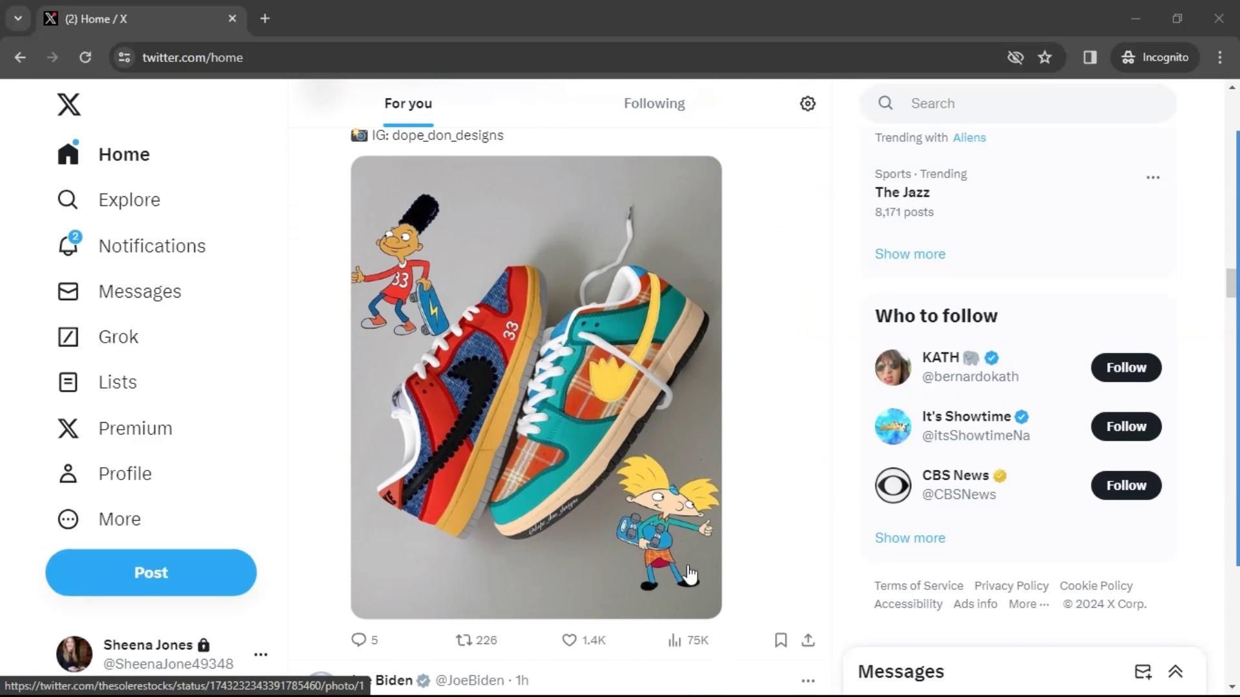Screen dimensions: 1240x697
Task: Open Grok from the sidebar
Action: pyautogui.click(x=118, y=336)
